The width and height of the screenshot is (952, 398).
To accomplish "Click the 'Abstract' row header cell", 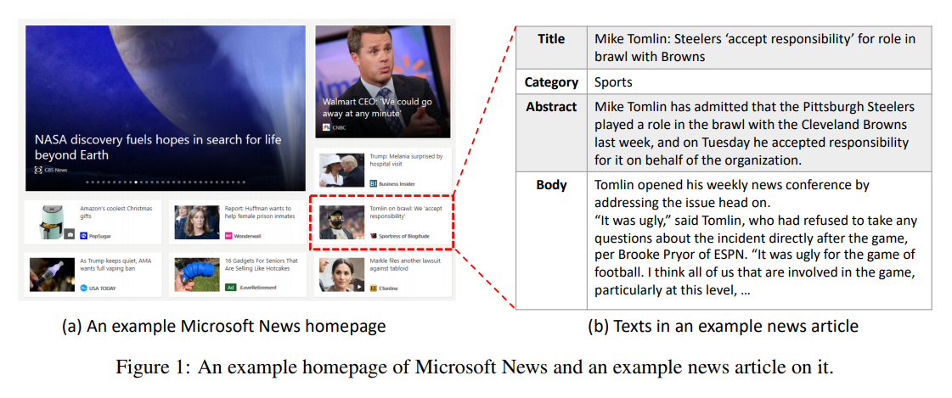I will (551, 132).
